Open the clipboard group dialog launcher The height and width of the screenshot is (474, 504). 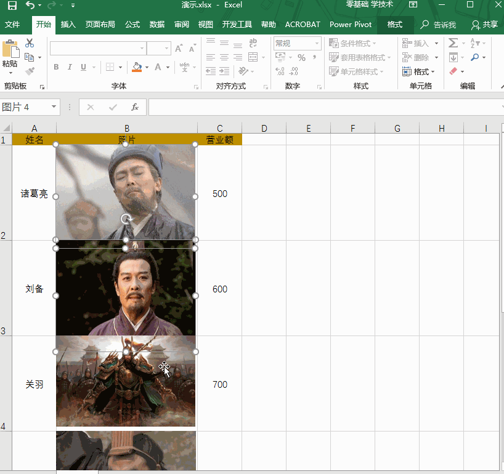(42, 87)
